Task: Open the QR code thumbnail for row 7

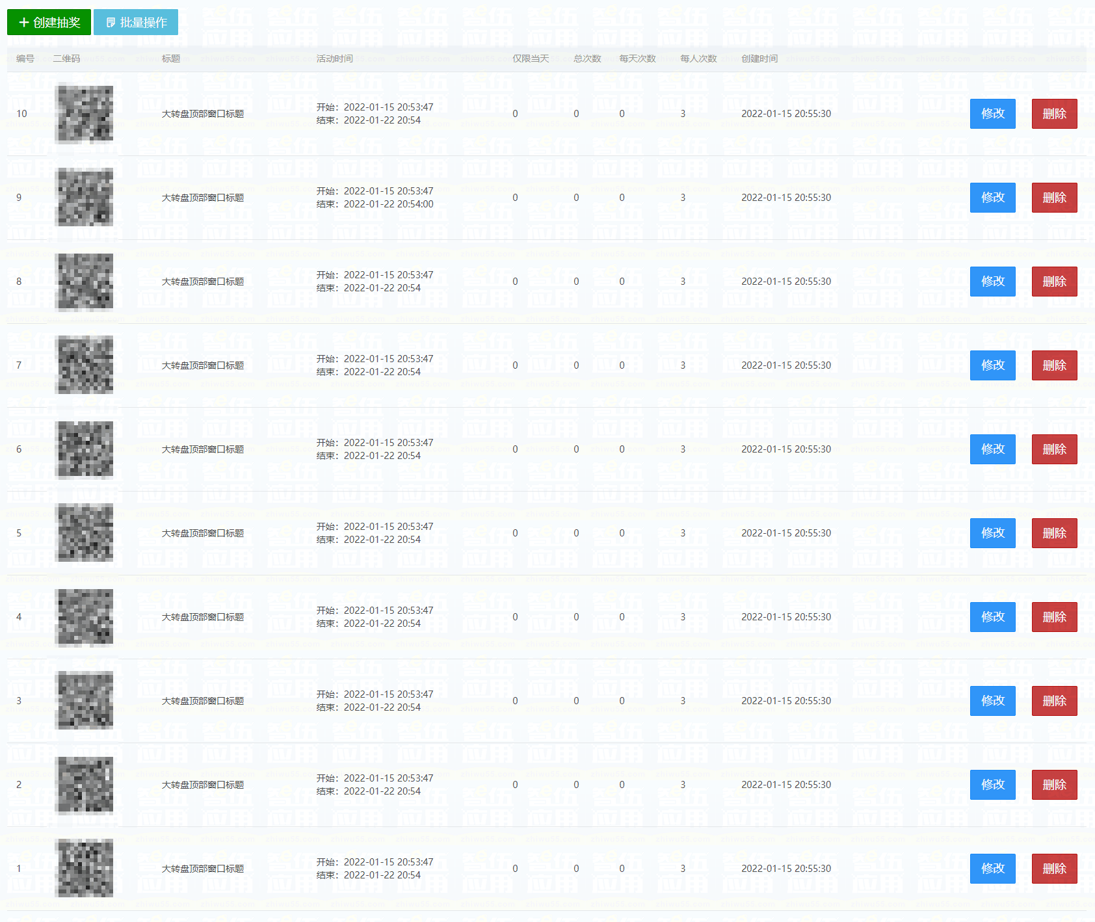Action: click(x=85, y=365)
